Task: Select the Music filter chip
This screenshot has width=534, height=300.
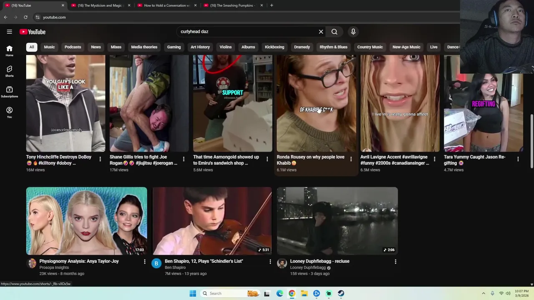Action: 49,47
